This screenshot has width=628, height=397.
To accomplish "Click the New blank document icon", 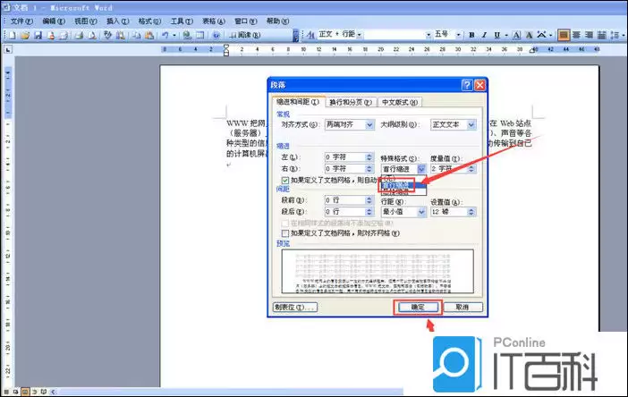I will tap(13, 35).
